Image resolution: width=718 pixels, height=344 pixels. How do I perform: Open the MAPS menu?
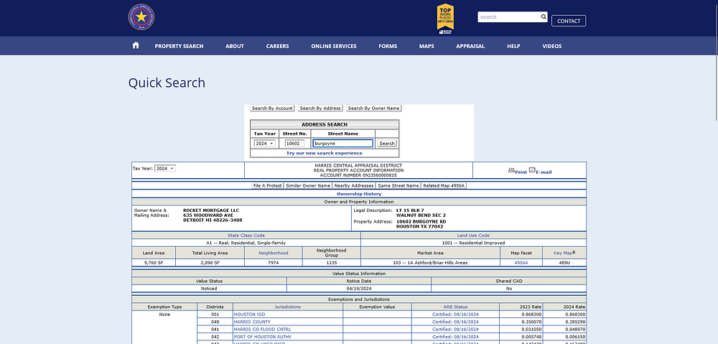point(426,46)
